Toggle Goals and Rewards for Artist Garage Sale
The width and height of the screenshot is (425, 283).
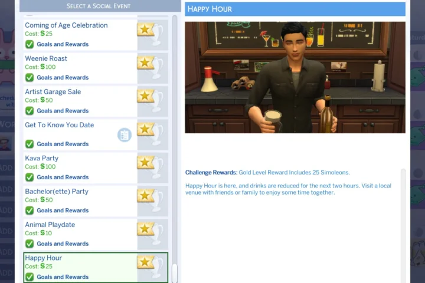(x=30, y=111)
